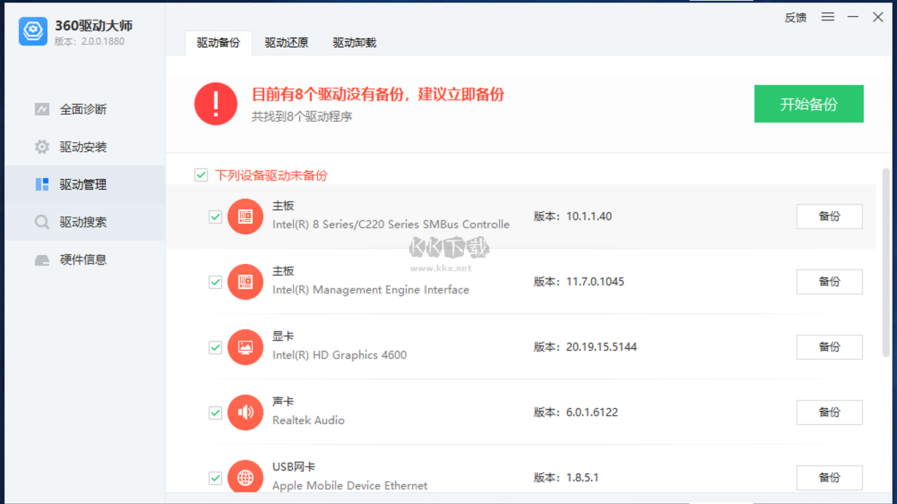Viewport: 897px width, 504px height.
Task: Click the Intel(R) HD Graphics 4600 name
Action: [x=339, y=355]
